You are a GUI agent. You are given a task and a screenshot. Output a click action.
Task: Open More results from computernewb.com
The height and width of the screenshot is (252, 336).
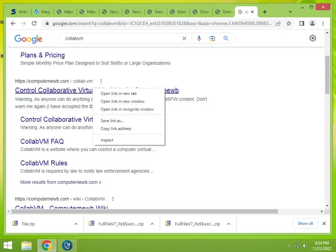coord(61,182)
